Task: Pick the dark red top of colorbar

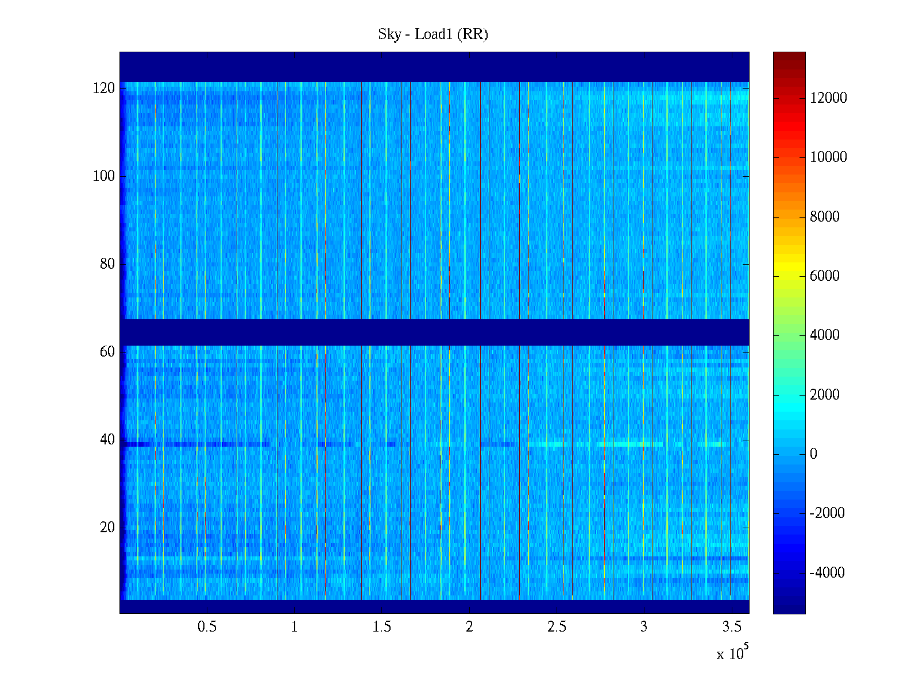Action: [x=789, y=57]
